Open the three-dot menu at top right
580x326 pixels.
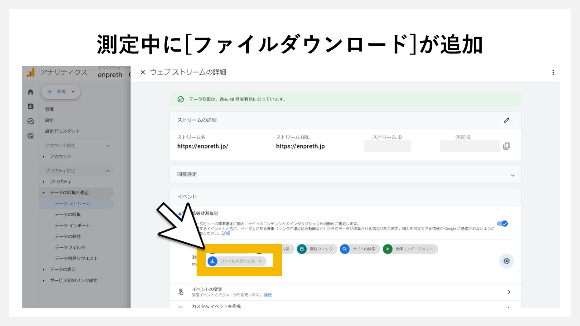tap(553, 72)
